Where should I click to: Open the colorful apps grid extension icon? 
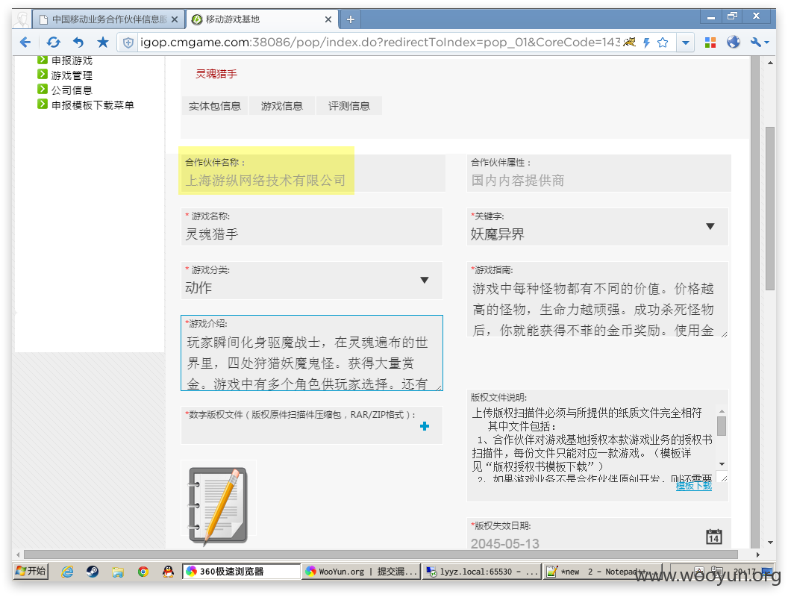pos(710,43)
